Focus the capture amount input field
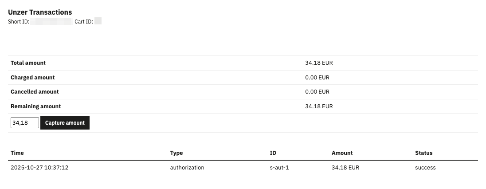 click(x=24, y=123)
